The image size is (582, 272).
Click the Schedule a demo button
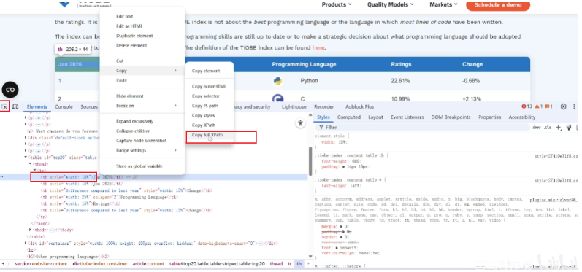498,5
